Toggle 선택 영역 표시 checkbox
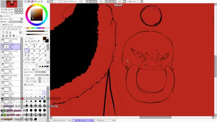The image size is (217, 122). (65, 2)
